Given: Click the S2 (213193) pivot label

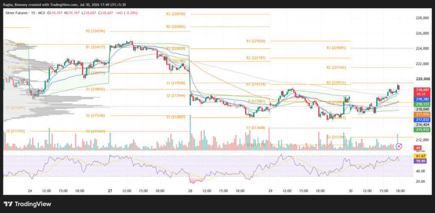Looking at the screenshot, I should pyautogui.click(x=16, y=131).
